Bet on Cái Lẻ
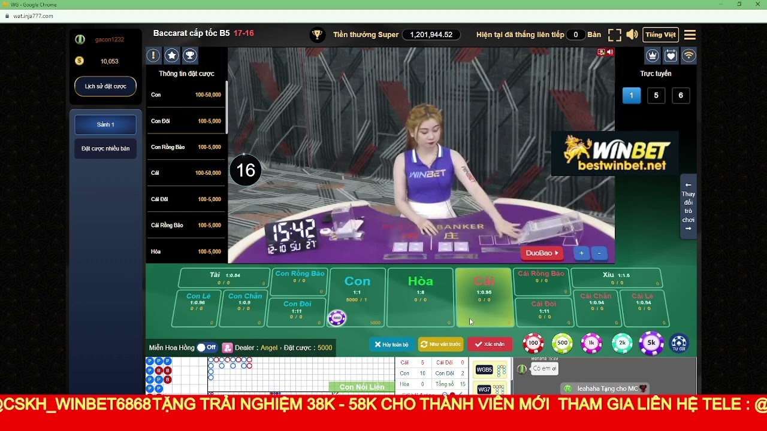The image size is (767, 431). 643,308
